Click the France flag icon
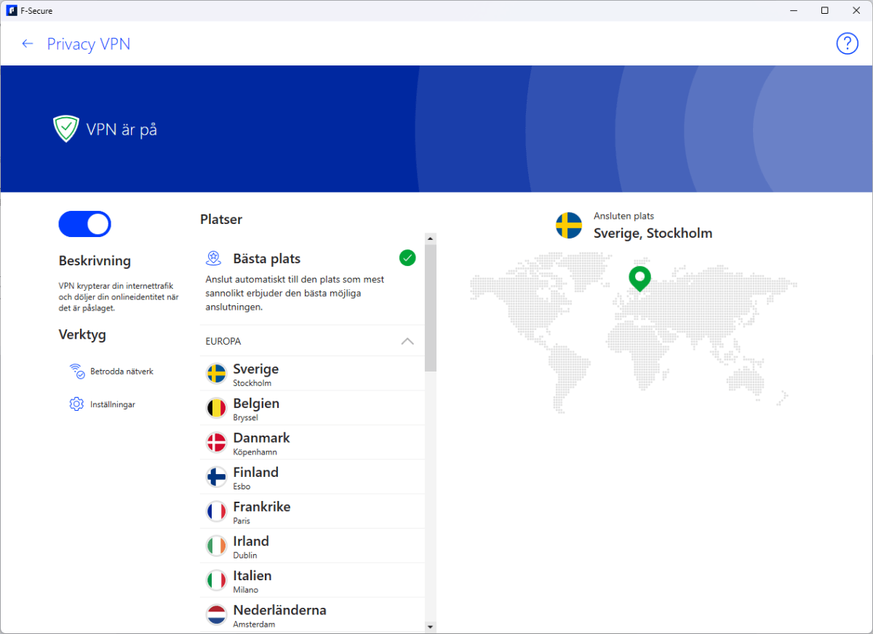Screen dimensions: 873x634 [217, 512]
